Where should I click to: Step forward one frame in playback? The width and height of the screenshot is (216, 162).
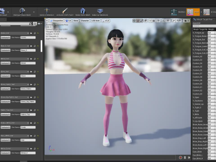[x=189, y=157]
